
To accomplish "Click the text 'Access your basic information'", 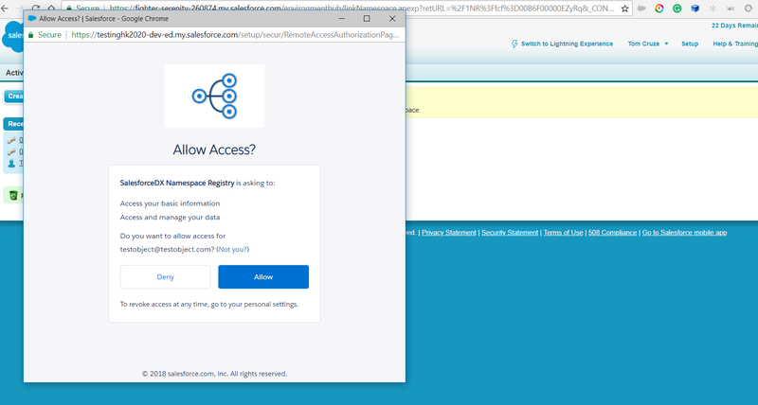I will tap(170, 203).
